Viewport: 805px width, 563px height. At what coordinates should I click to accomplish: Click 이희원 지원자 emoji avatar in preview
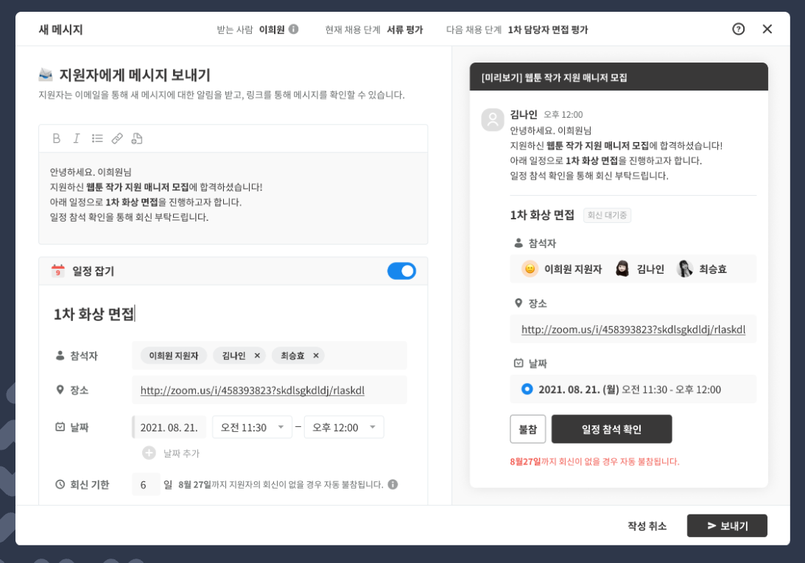(x=530, y=269)
